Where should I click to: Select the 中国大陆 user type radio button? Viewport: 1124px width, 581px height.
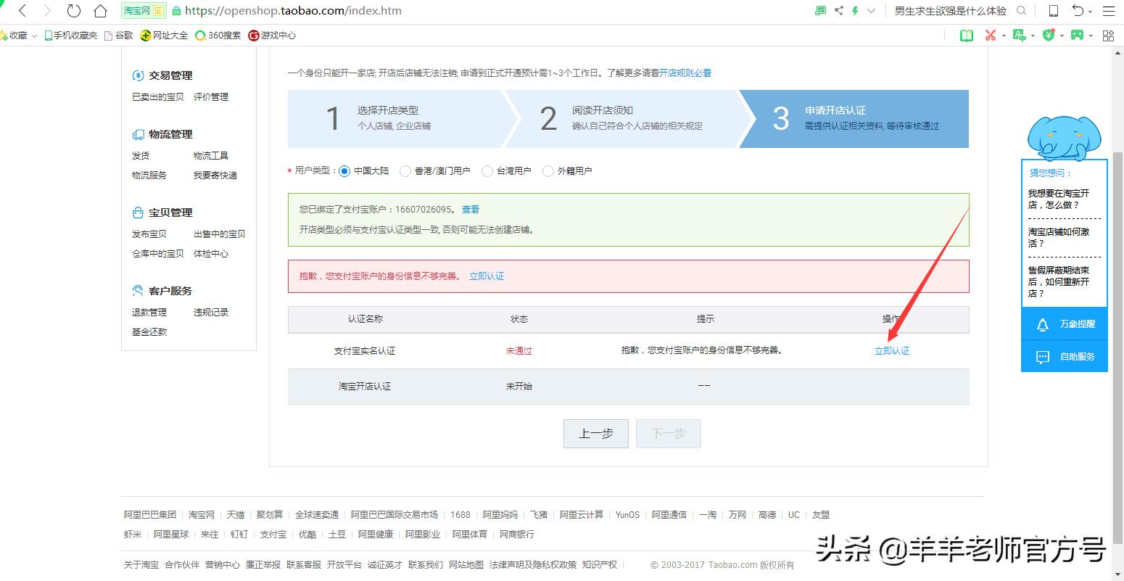(x=344, y=170)
